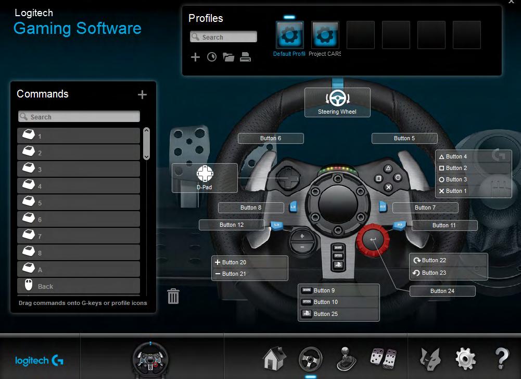Image resolution: width=521 pixels, height=379 pixels.
Task: Click the Logitech G logo
Action: 39,361
